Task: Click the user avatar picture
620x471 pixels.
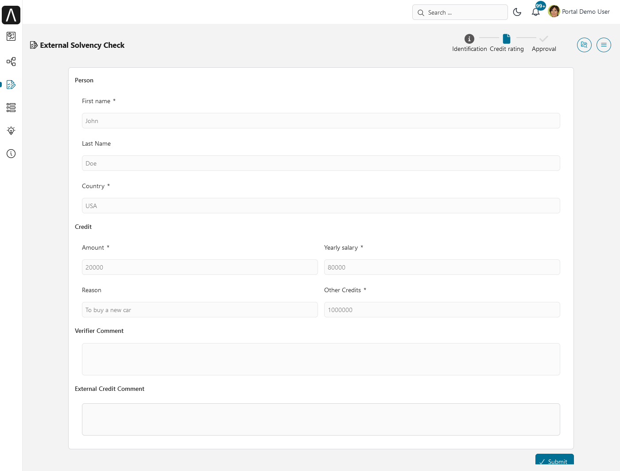Action: coord(554,12)
